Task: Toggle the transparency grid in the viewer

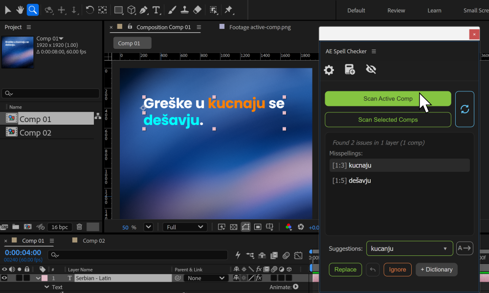Action: pyautogui.click(x=234, y=227)
